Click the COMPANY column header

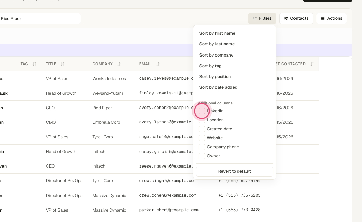(102, 64)
